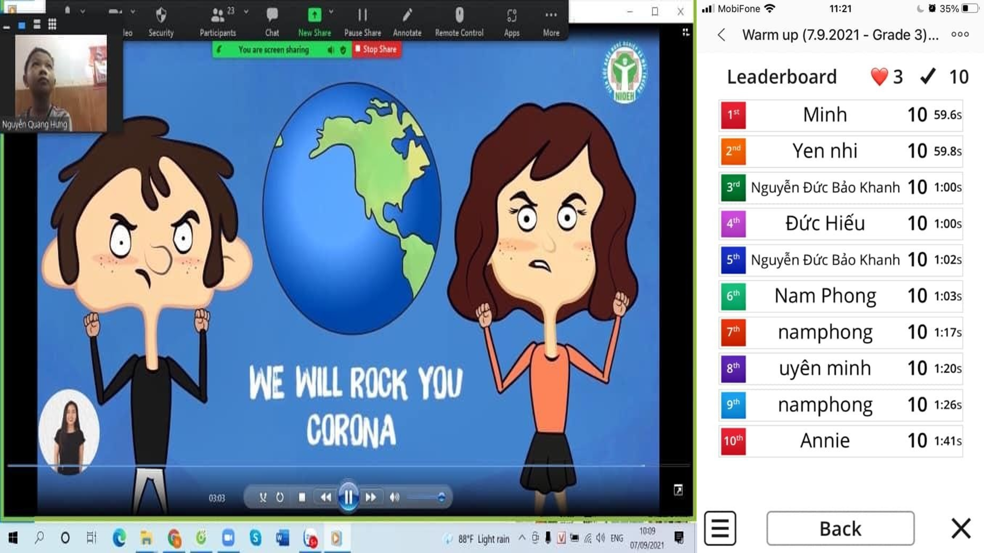Screen dimensions: 984x553
Task: Select 10th place row Annie
Action: point(840,441)
